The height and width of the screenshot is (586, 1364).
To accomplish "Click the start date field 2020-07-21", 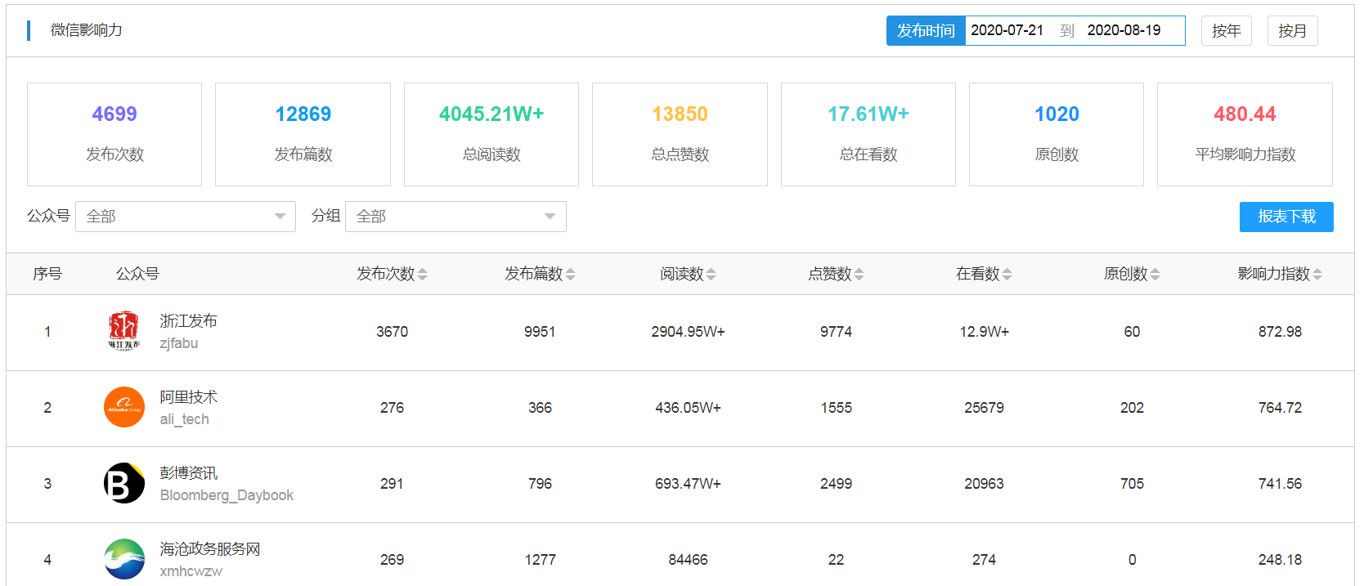I will click(x=1007, y=31).
